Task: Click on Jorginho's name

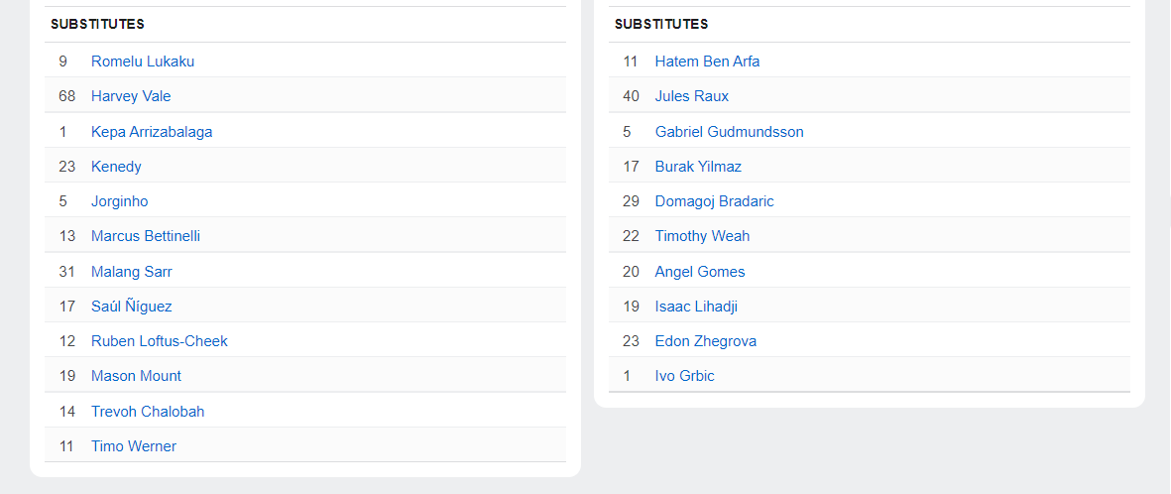Action: (x=119, y=201)
